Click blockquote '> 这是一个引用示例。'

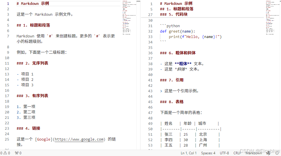coord(179,91)
